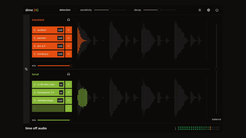Open the menu for echoboy jr slot
Screen dimensions: 246x138
click(x=68, y=54)
